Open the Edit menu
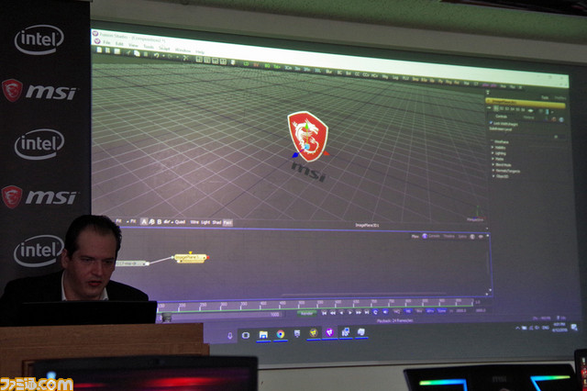The image size is (587, 391). (x=119, y=44)
